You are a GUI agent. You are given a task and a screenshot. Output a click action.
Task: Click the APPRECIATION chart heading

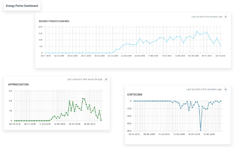pyautogui.click(x=18, y=85)
